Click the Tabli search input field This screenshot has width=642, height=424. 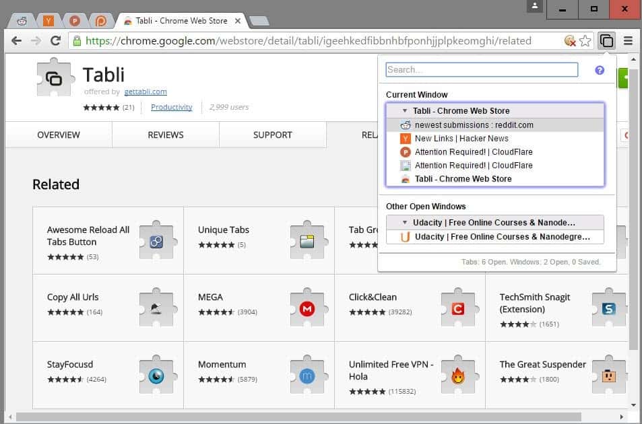coord(481,70)
